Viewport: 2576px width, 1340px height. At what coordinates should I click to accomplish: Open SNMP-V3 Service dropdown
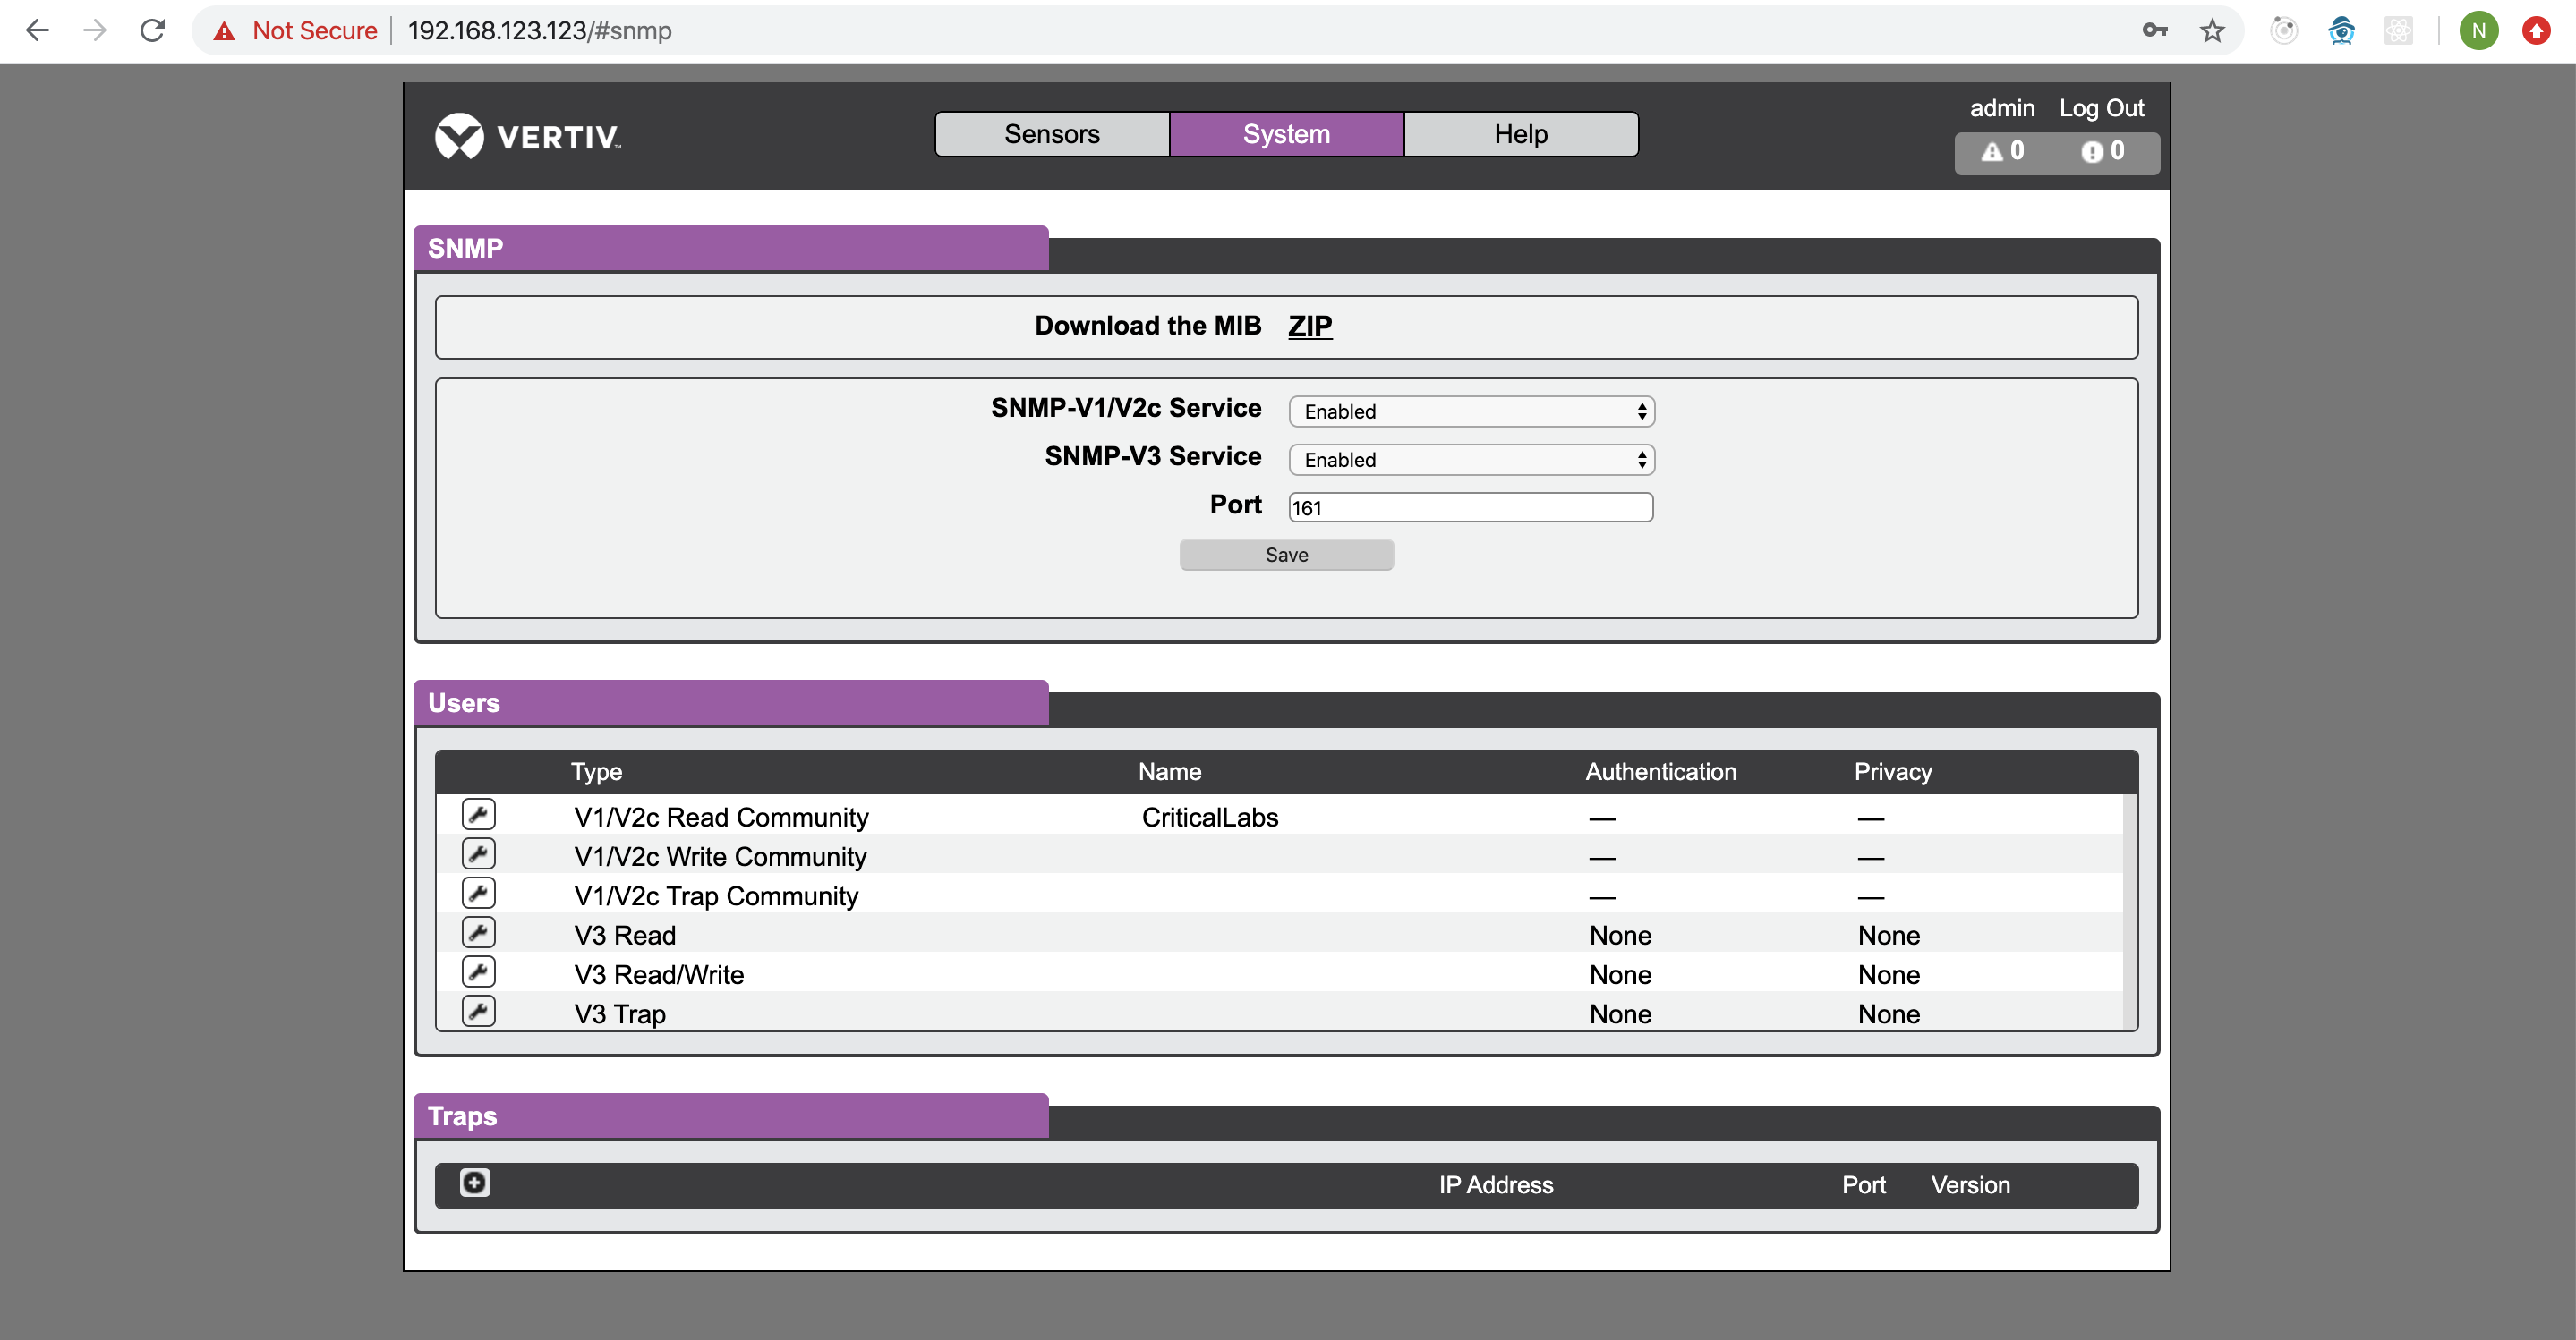(x=1471, y=460)
